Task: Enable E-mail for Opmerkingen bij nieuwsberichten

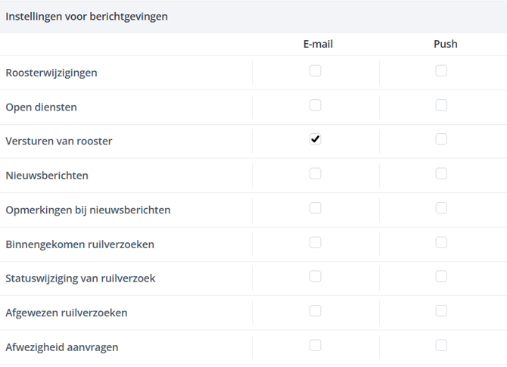Action: pyautogui.click(x=316, y=208)
